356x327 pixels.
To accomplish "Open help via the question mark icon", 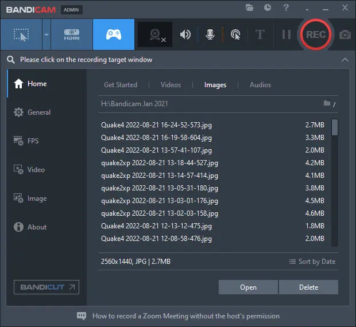I will [286, 7].
